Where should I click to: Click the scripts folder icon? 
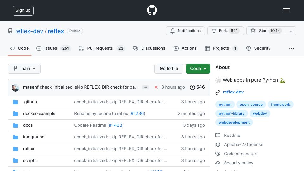click(x=16, y=161)
